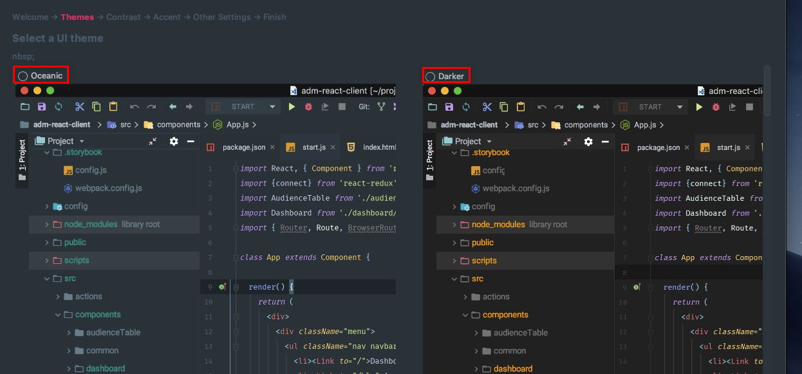802x374 pixels.
Task: Expand dashboard folder chevron in Darker preview
Action: pyautogui.click(x=476, y=369)
